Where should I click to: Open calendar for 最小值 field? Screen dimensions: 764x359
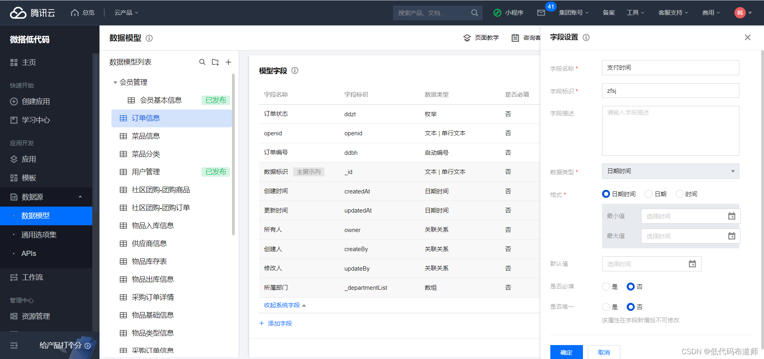pyautogui.click(x=731, y=216)
